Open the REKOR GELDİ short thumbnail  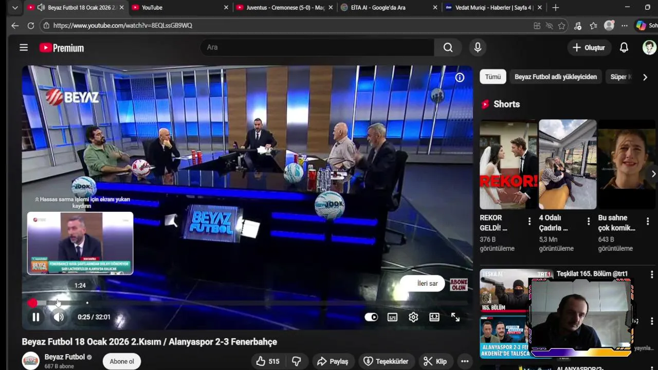click(508, 164)
